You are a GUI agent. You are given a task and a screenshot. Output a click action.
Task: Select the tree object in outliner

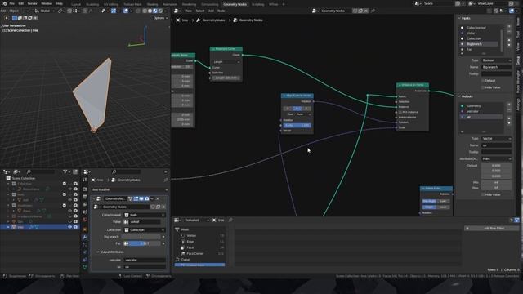coord(20,227)
